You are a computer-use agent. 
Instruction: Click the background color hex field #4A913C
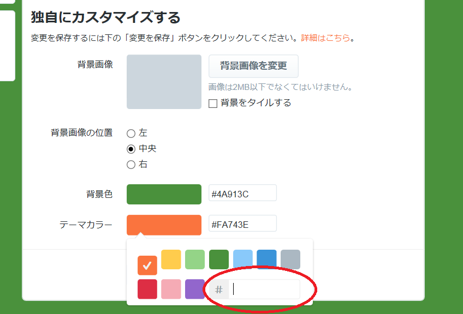pos(242,193)
